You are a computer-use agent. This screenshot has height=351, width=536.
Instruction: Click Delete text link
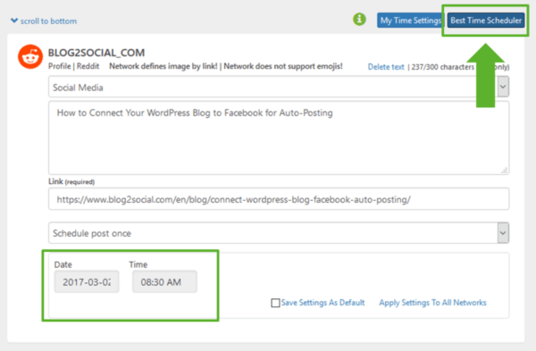386,67
